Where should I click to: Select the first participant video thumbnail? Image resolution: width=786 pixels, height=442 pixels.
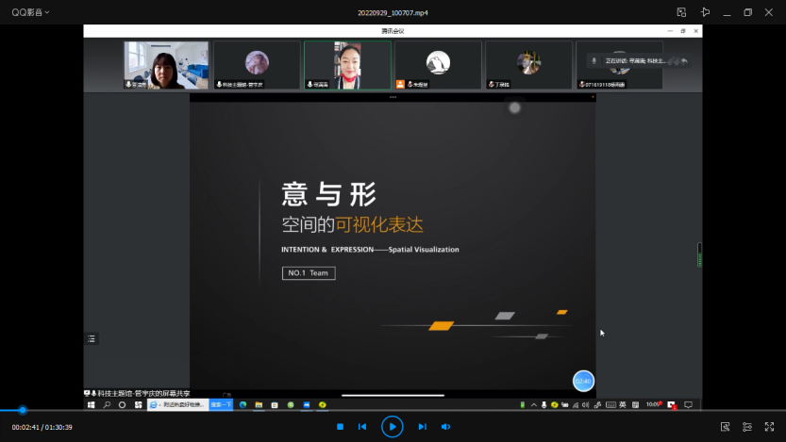tap(166, 65)
